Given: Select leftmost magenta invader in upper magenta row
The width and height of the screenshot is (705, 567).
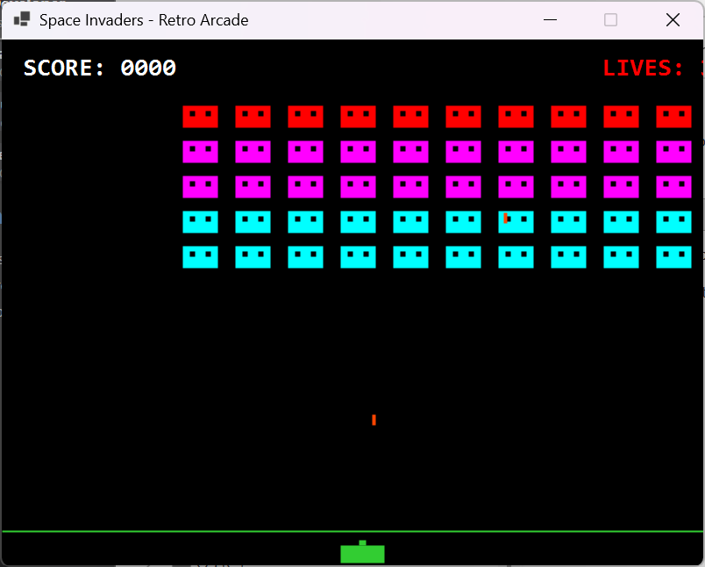Looking at the screenshot, I should (x=201, y=152).
